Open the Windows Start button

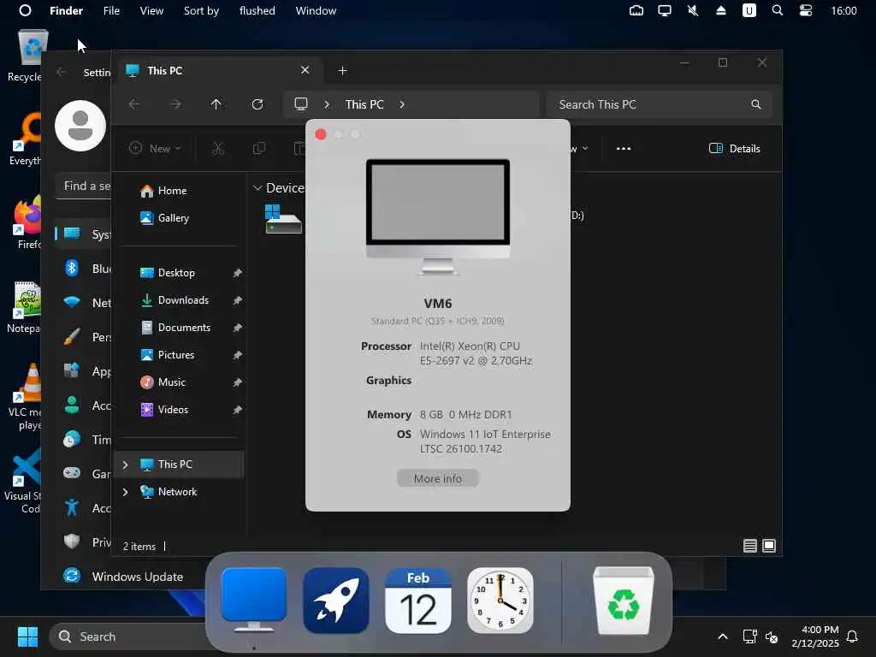pyautogui.click(x=27, y=636)
